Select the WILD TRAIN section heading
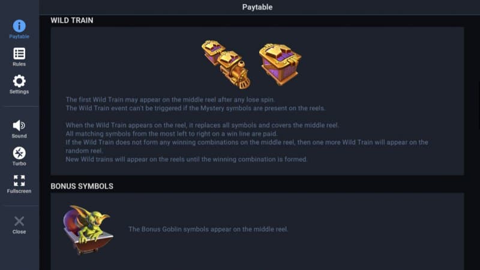 tap(71, 20)
